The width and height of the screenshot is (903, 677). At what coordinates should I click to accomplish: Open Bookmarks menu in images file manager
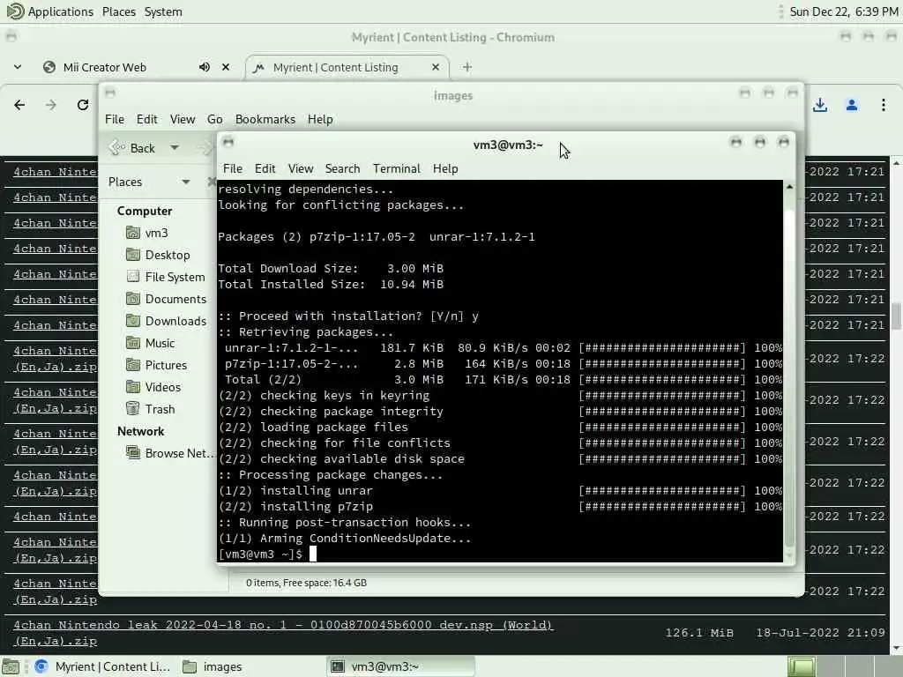(265, 119)
